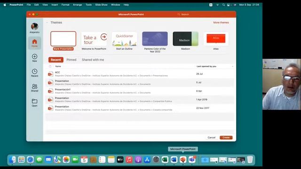Open Reminders from the dock
Viewport: 301px width, 169px height.
pos(102,160)
